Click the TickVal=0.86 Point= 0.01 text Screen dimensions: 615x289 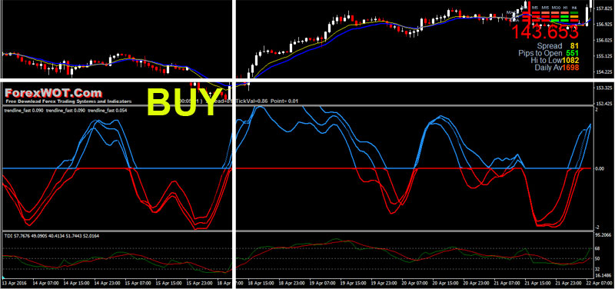pos(267,101)
